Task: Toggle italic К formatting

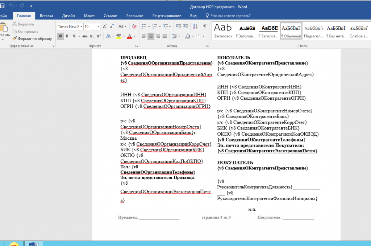Action: coord(67,36)
